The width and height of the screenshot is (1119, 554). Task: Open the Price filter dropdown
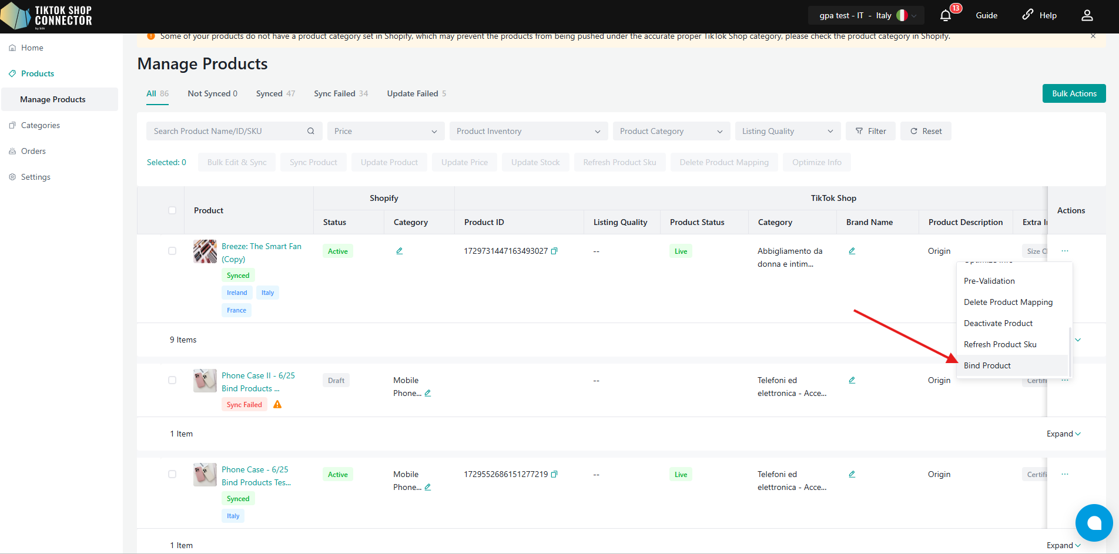386,131
